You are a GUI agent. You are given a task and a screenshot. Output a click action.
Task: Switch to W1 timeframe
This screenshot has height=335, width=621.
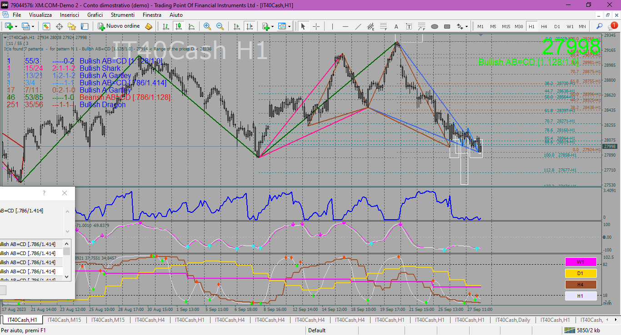(x=570, y=26)
